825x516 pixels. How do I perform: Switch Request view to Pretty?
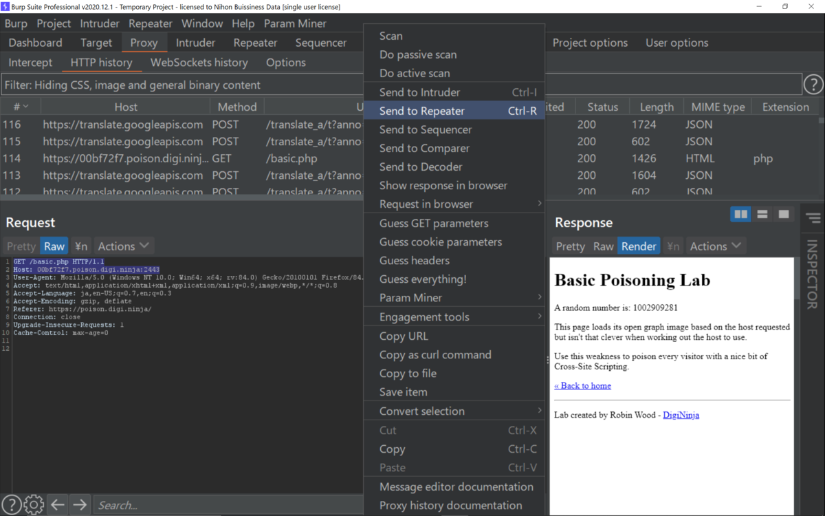coord(21,246)
